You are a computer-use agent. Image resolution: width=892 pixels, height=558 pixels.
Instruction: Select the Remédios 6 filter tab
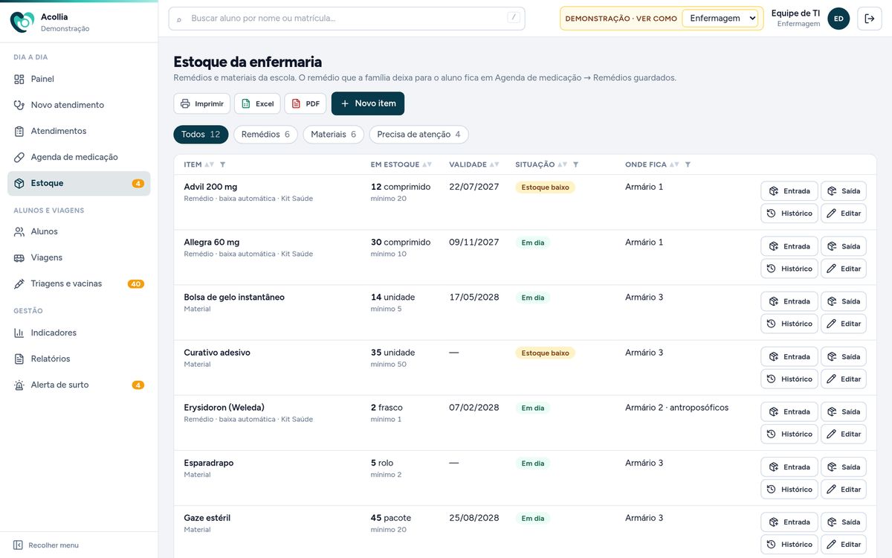(x=265, y=135)
